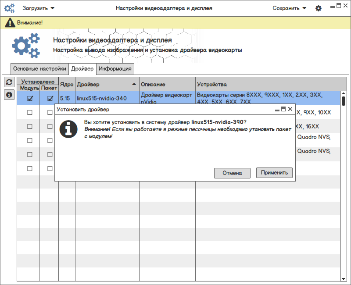Click the warning triangle icon in yellow bar
Image resolution: width=351 pixels, height=285 pixels.
coord(10,22)
